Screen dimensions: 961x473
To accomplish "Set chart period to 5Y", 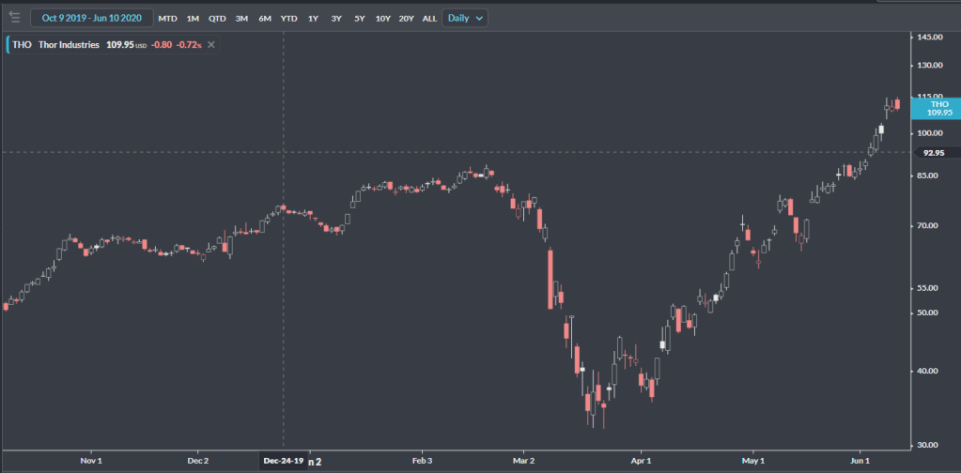I will pos(360,18).
